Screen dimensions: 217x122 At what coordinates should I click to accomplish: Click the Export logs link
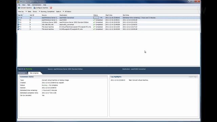193,77
